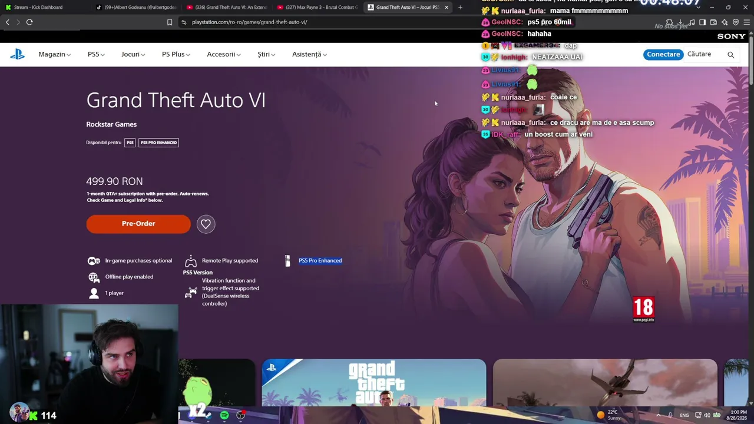
Task: Switch to the Grand Theft Auto VI YouTube tab
Action: (x=227, y=7)
